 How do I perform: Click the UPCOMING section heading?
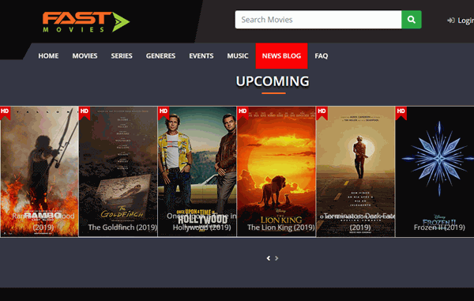point(273,81)
